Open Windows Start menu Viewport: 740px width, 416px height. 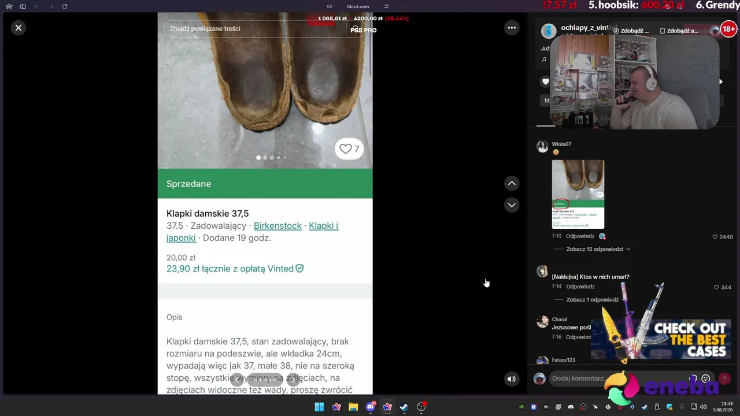click(319, 407)
